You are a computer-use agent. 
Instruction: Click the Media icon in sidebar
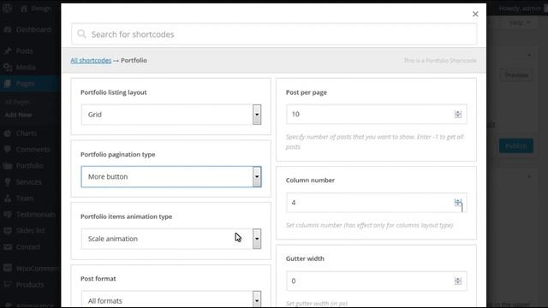click(x=8, y=67)
